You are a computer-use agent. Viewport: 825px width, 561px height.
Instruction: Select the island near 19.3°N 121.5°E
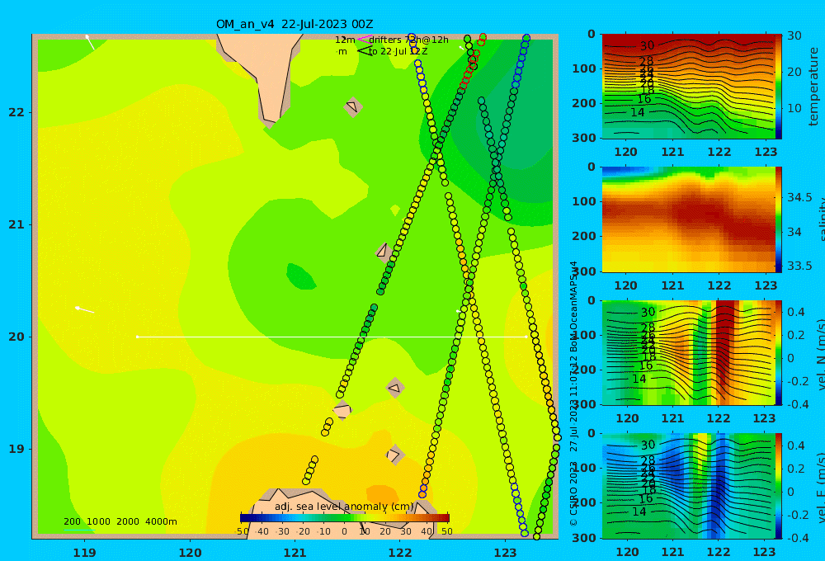coord(342,410)
